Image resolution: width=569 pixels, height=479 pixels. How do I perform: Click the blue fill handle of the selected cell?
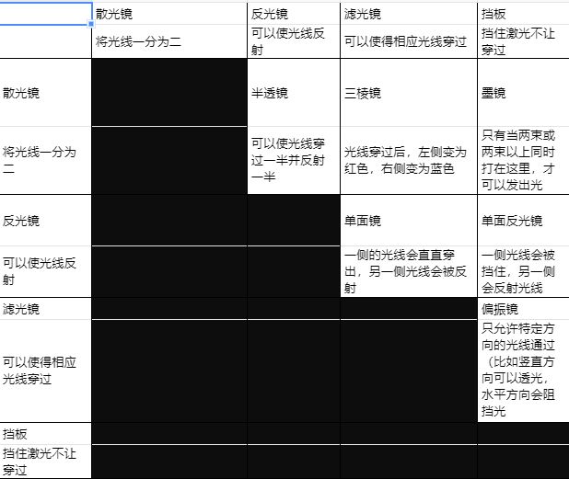(x=91, y=24)
